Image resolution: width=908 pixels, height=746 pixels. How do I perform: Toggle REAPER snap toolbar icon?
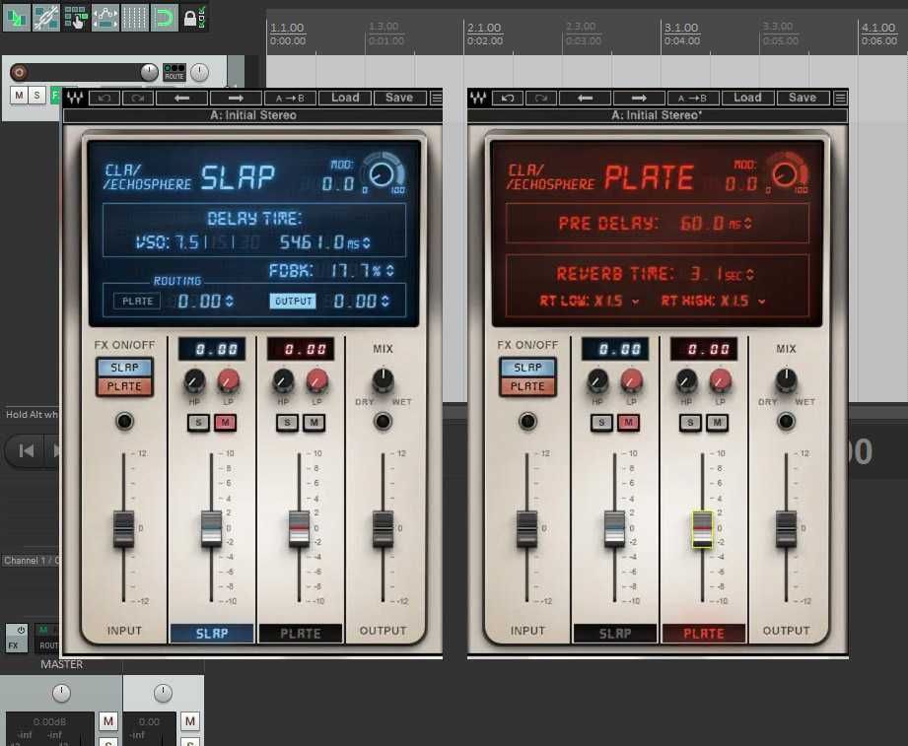164,18
